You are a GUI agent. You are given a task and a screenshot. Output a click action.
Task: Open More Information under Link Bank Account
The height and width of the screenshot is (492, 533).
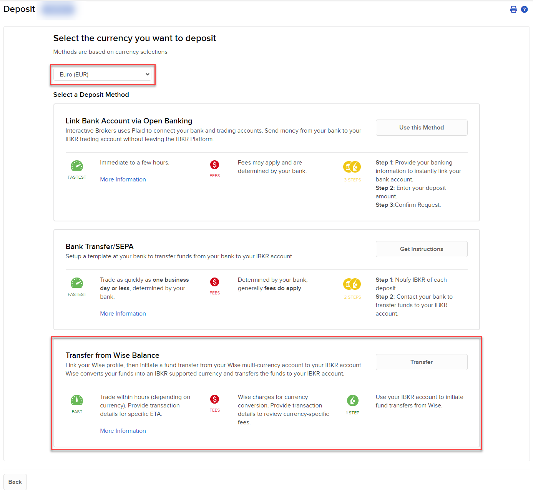(123, 179)
